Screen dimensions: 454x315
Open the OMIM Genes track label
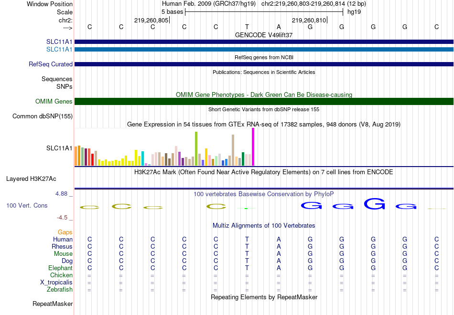tap(54, 102)
